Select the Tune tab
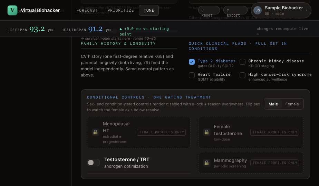Viewport: 319px width, 186px height. coord(149,10)
